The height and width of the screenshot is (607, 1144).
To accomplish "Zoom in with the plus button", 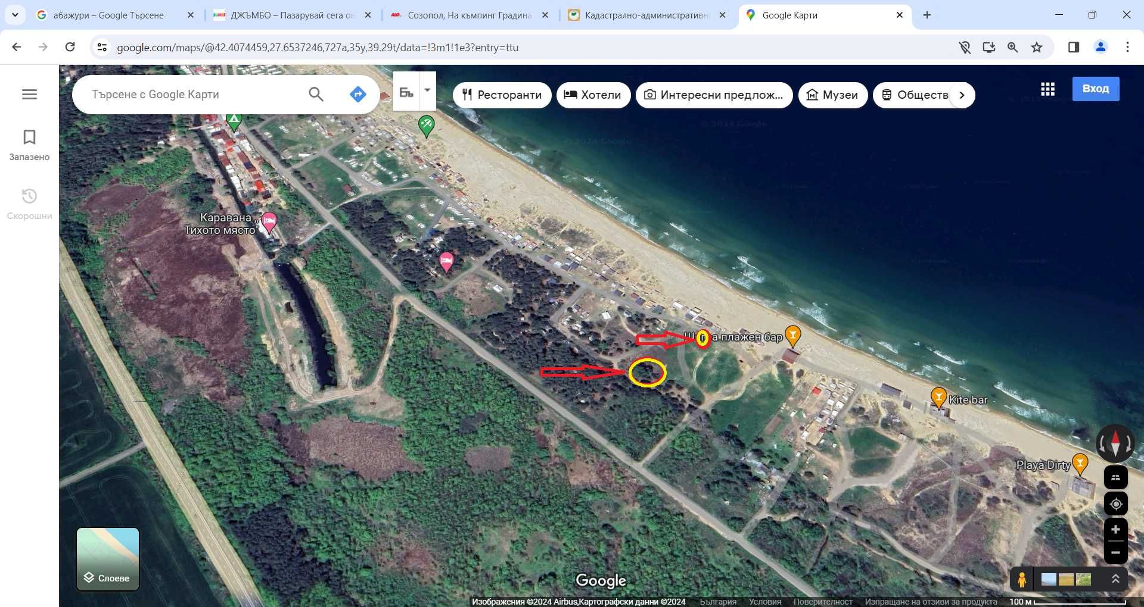I will click(x=1115, y=530).
